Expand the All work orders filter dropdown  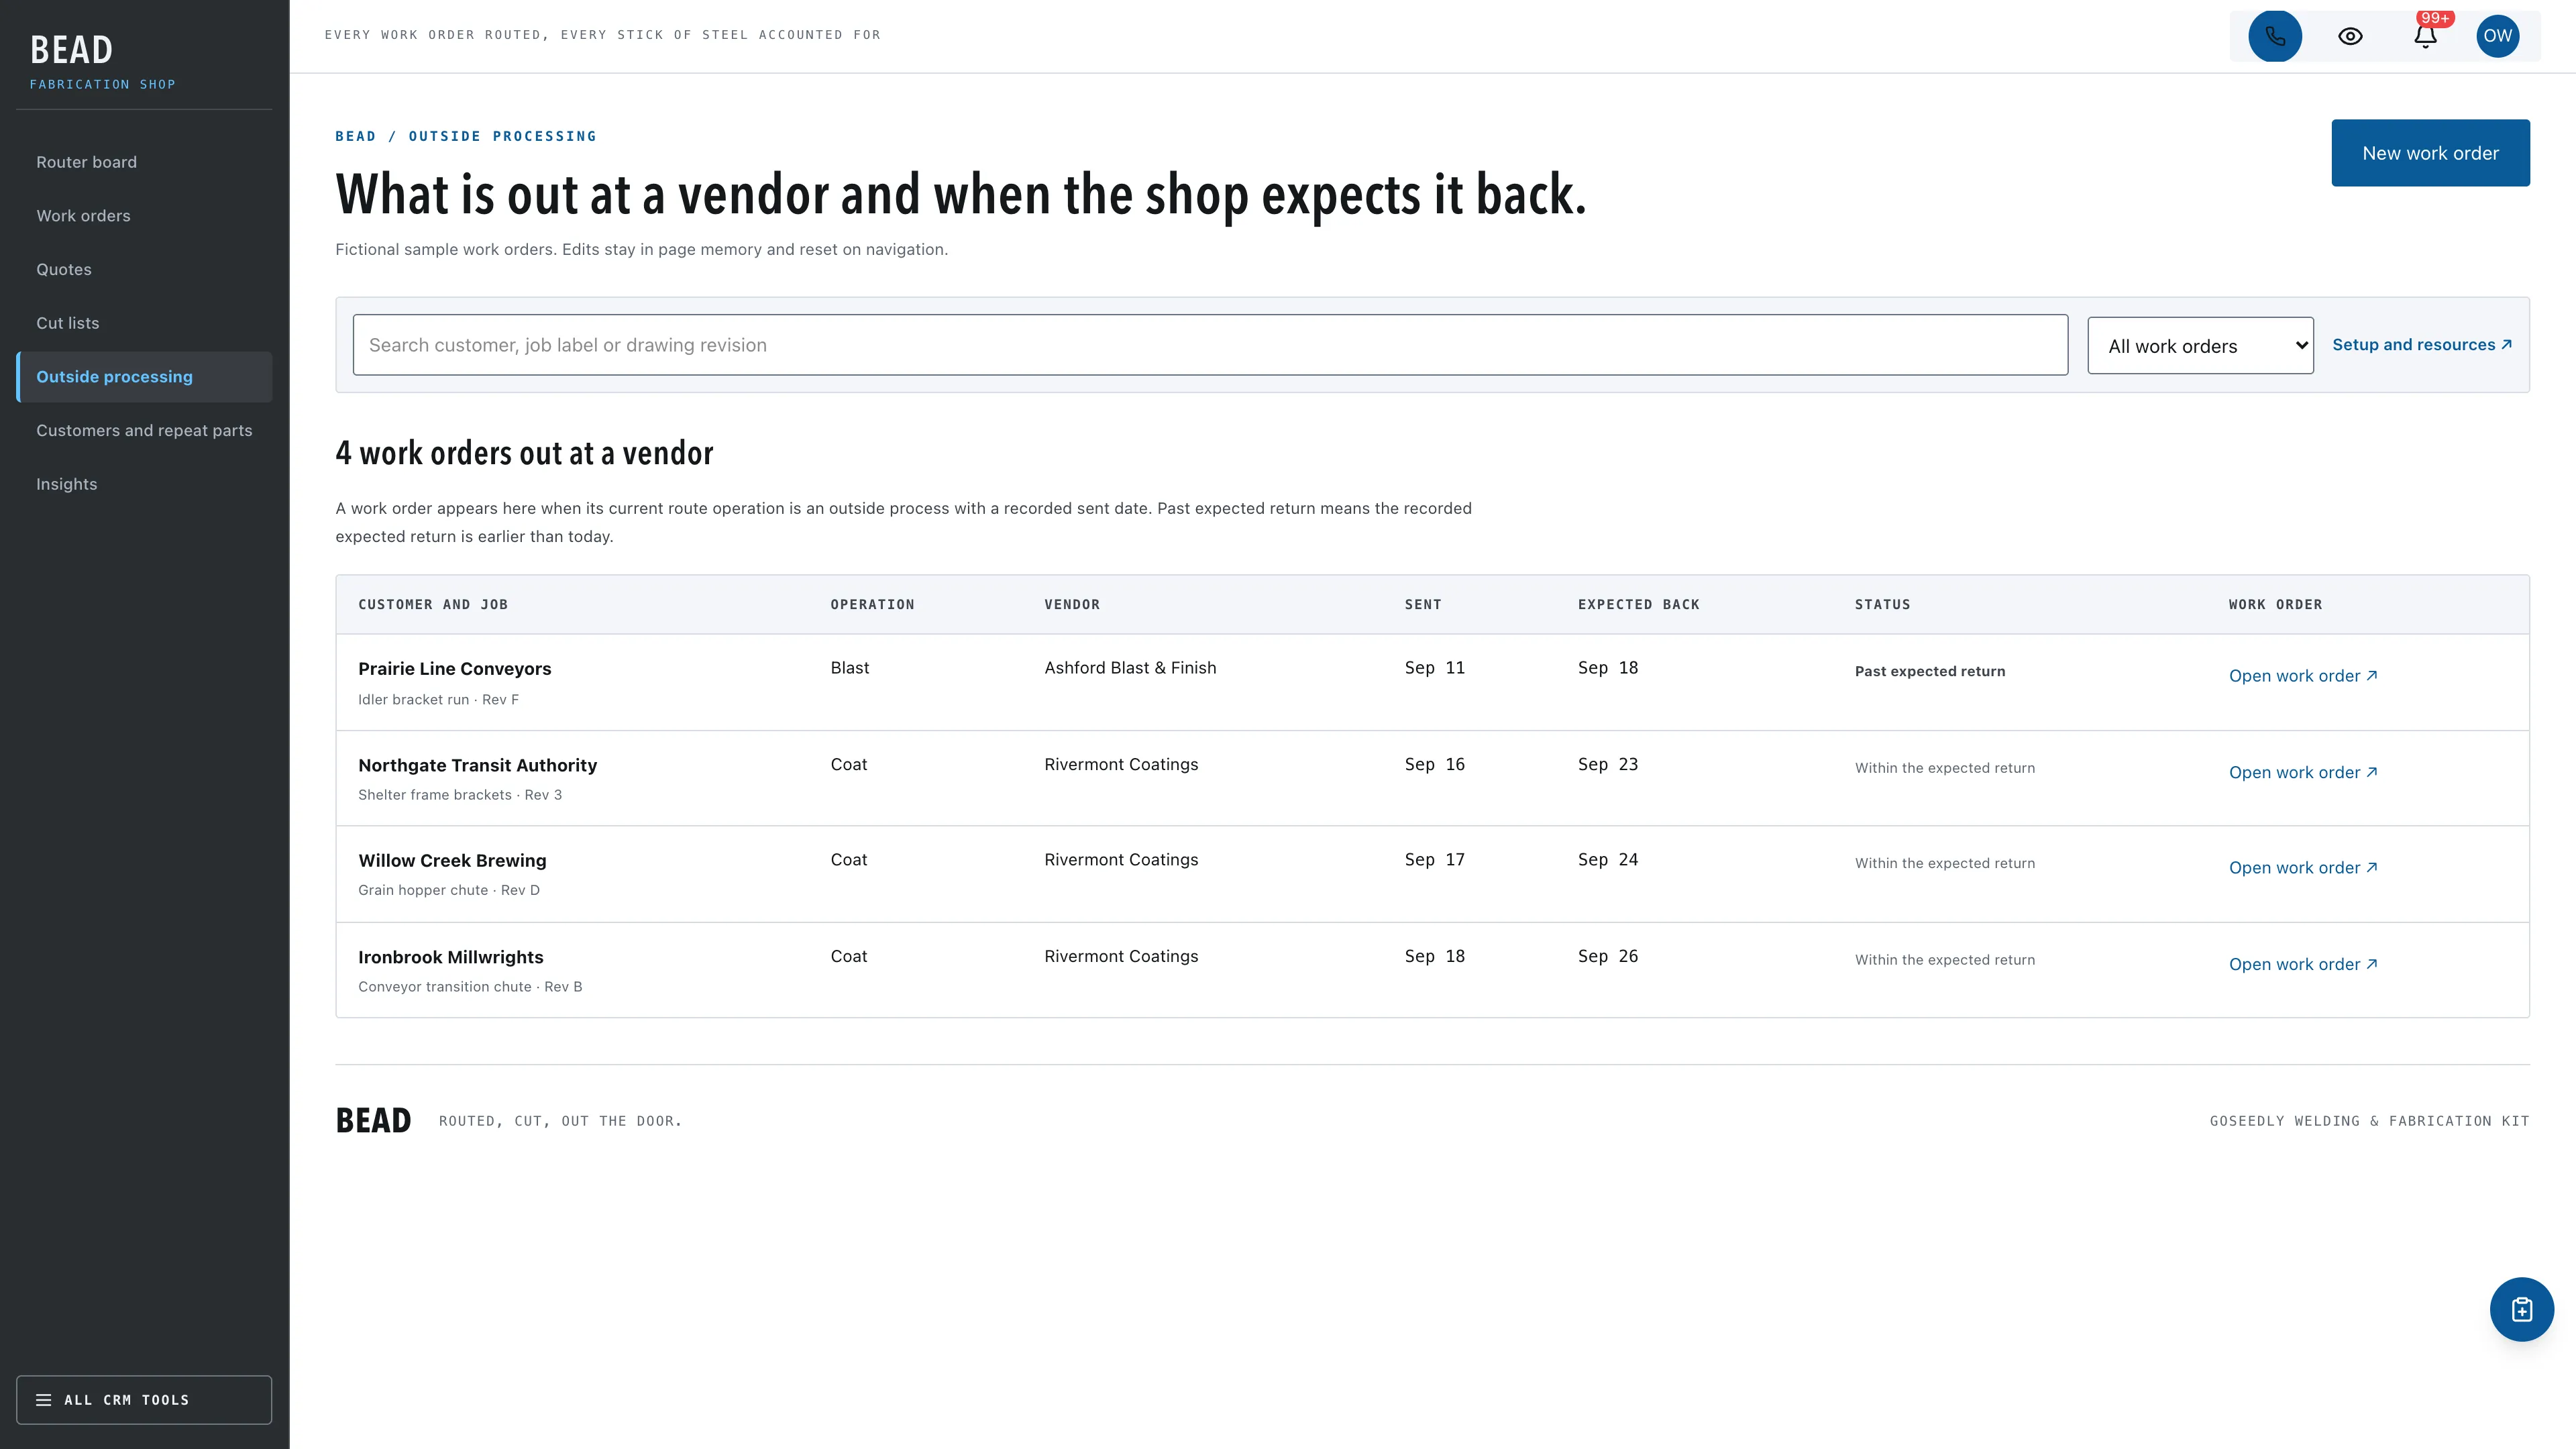click(x=2200, y=346)
